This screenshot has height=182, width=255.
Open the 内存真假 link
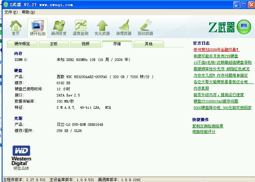click(201, 88)
